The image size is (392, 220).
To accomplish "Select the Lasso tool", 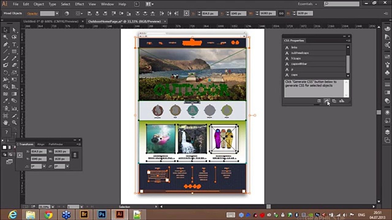I will click(14, 37).
